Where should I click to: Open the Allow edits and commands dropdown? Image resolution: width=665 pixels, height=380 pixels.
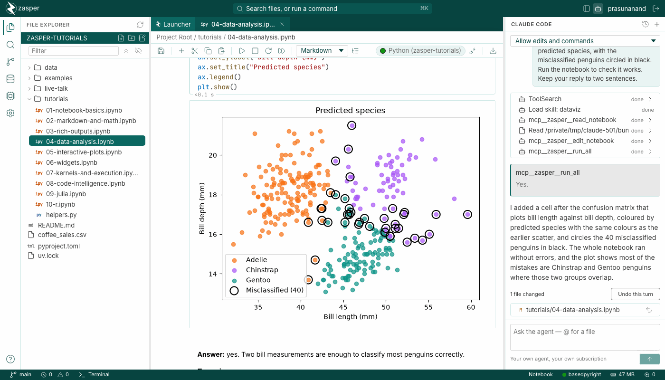coord(585,41)
